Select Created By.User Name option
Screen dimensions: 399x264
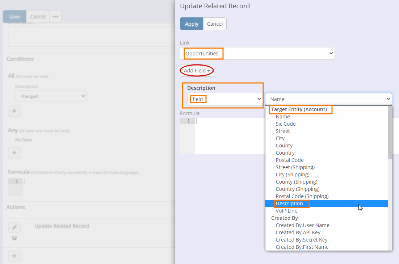(x=302, y=225)
